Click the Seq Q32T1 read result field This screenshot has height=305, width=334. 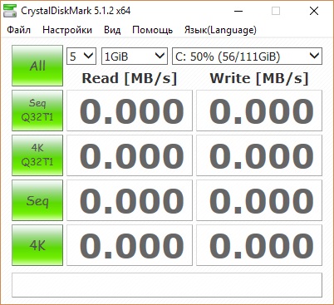pyautogui.click(x=130, y=111)
